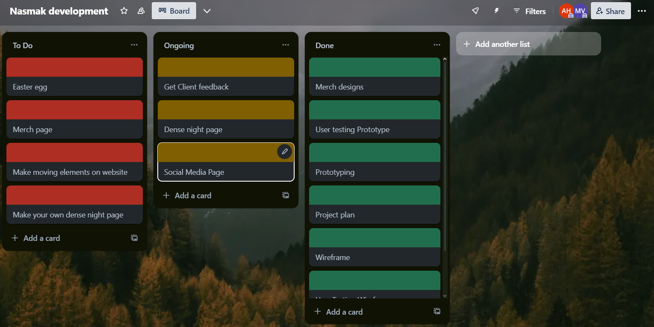Star the Nasmak development board
This screenshot has width=654, height=327.
pyautogui.click(x=124, y=11)
